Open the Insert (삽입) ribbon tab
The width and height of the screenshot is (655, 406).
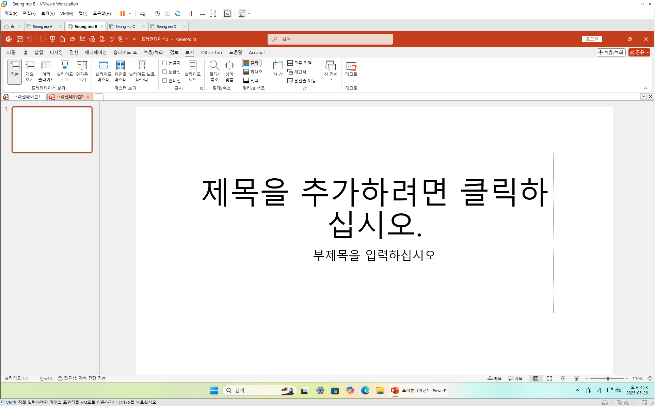[x=38, y=52]
